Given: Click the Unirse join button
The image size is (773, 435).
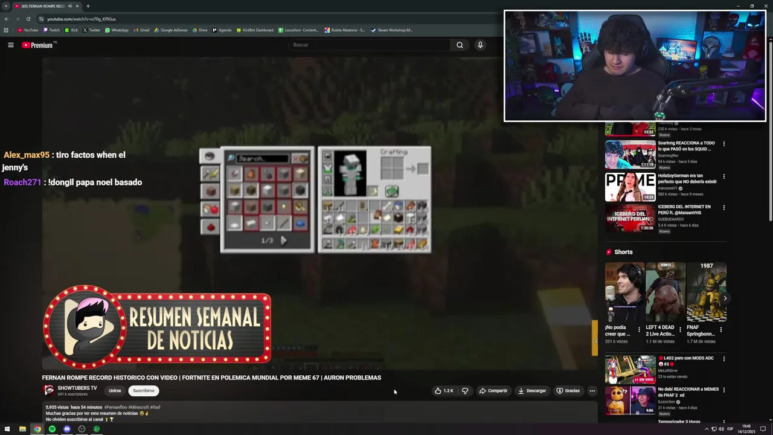Looking at the screenshot, I should (x=115, y=391).
